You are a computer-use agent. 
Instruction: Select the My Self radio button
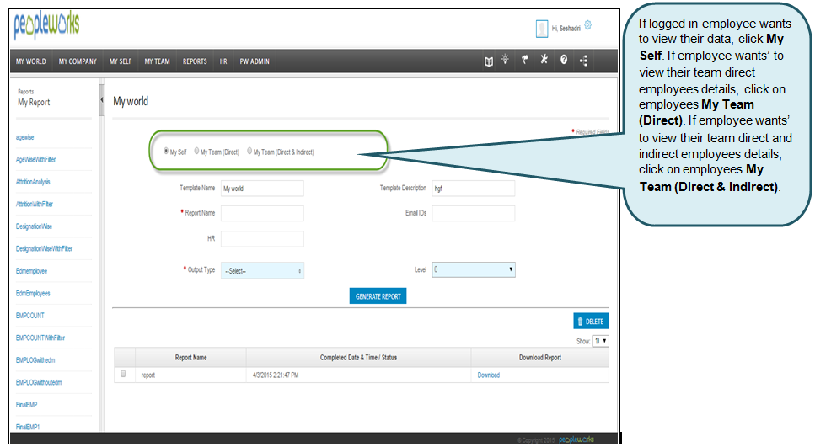pyautogui.click(x=166, y=152)
